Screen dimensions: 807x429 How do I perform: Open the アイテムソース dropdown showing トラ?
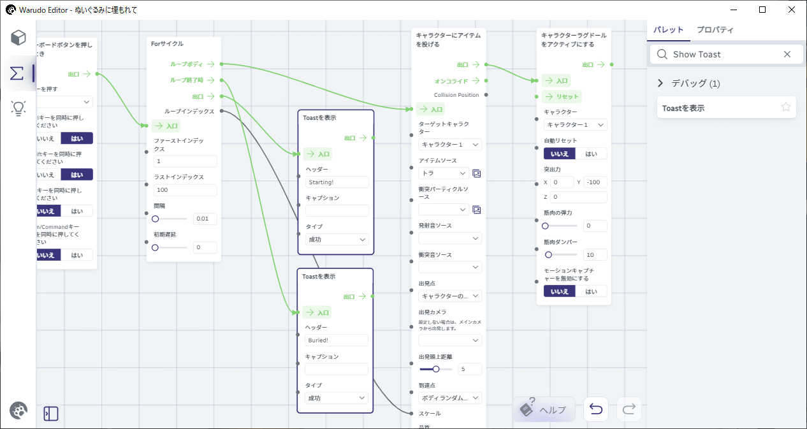click(444, 173)
